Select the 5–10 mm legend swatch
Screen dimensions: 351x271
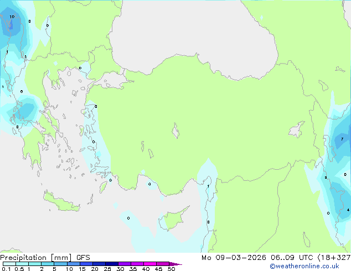(x=60, y=264)
